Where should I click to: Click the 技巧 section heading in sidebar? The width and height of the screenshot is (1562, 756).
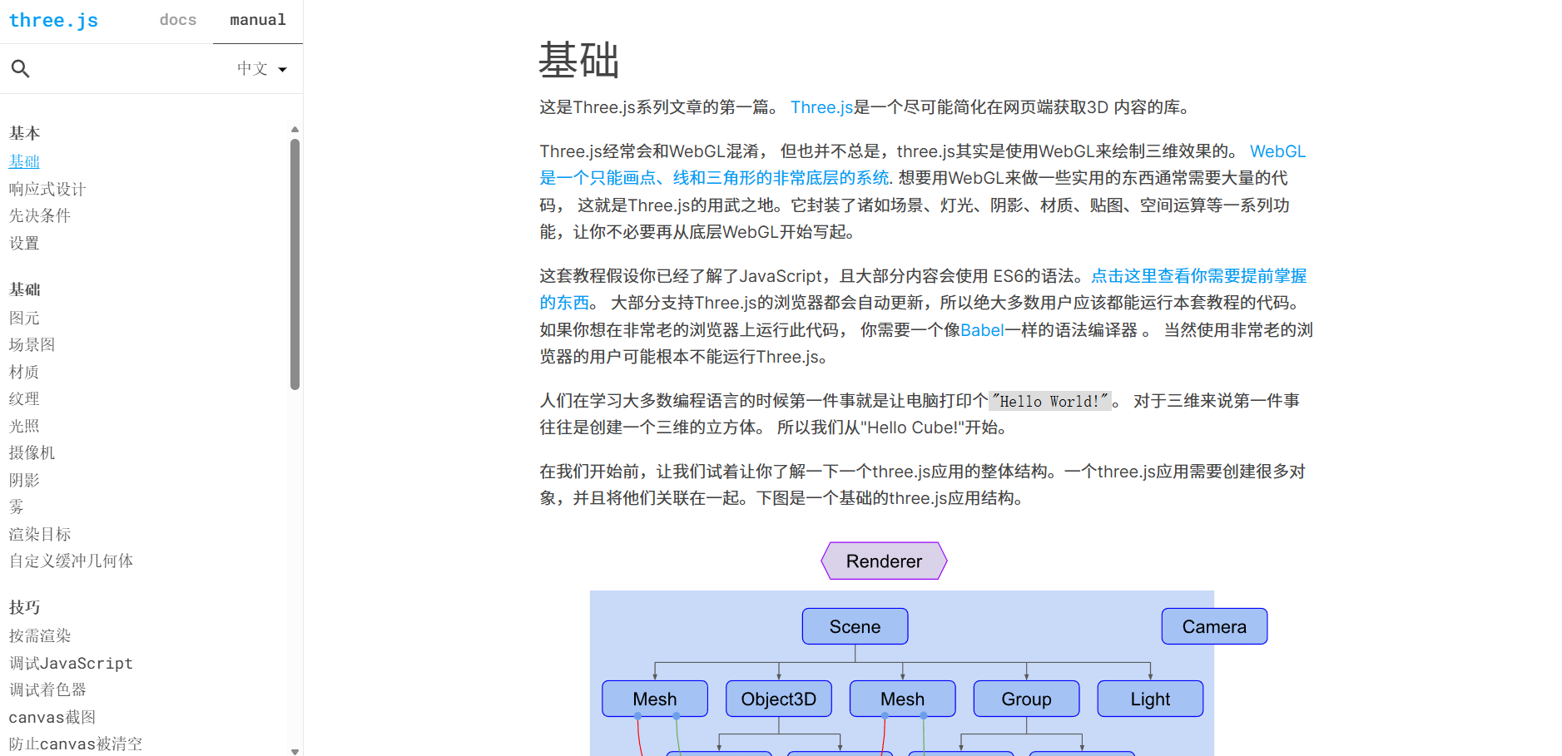point(24,607)
